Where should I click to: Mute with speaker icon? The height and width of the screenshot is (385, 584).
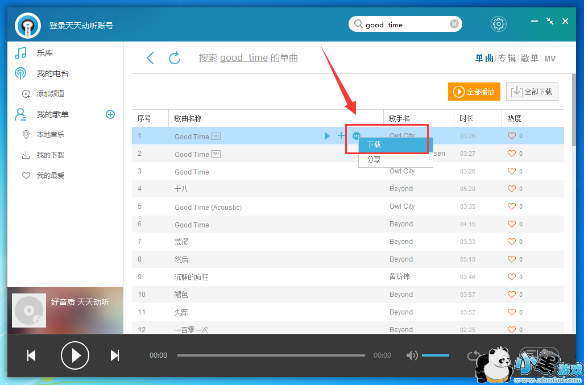point(412,355)
